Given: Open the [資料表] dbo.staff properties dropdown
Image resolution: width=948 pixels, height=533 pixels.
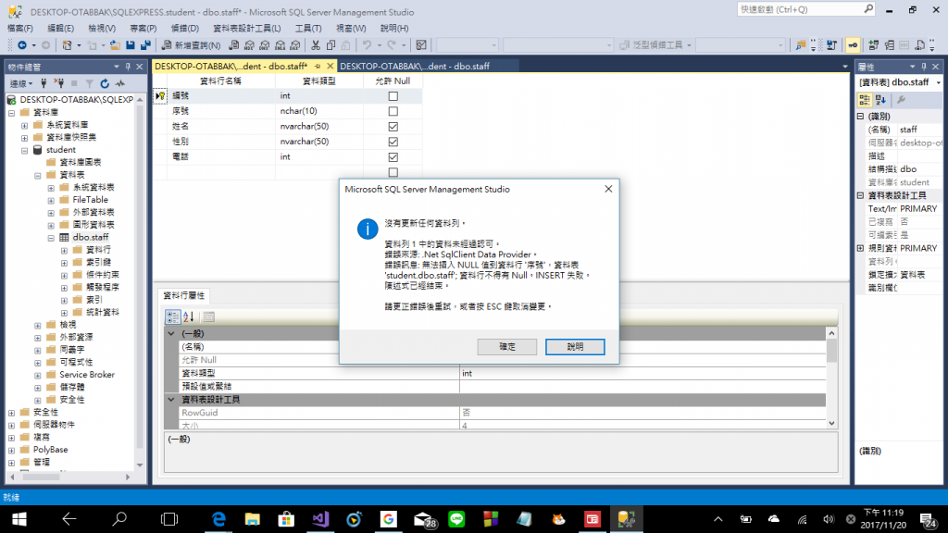Looking at the screenshot, I should (x=939, y=82).
